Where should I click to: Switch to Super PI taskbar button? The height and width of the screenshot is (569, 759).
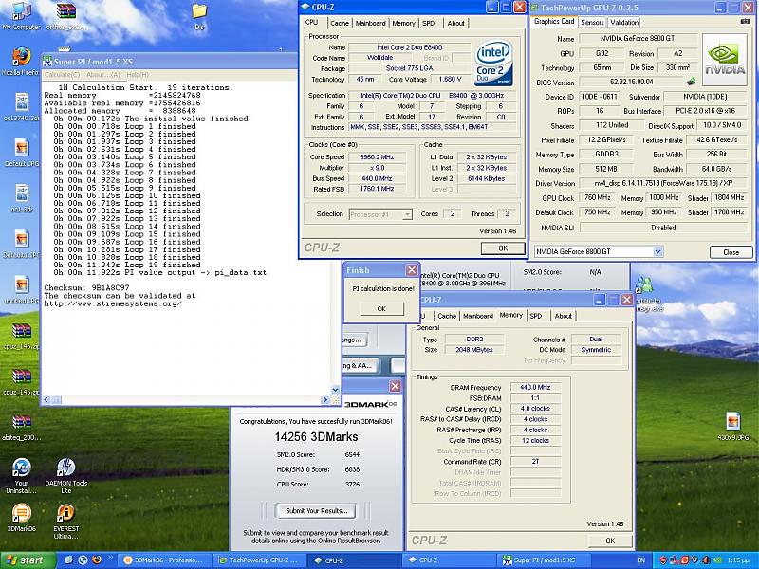[545, 560]
